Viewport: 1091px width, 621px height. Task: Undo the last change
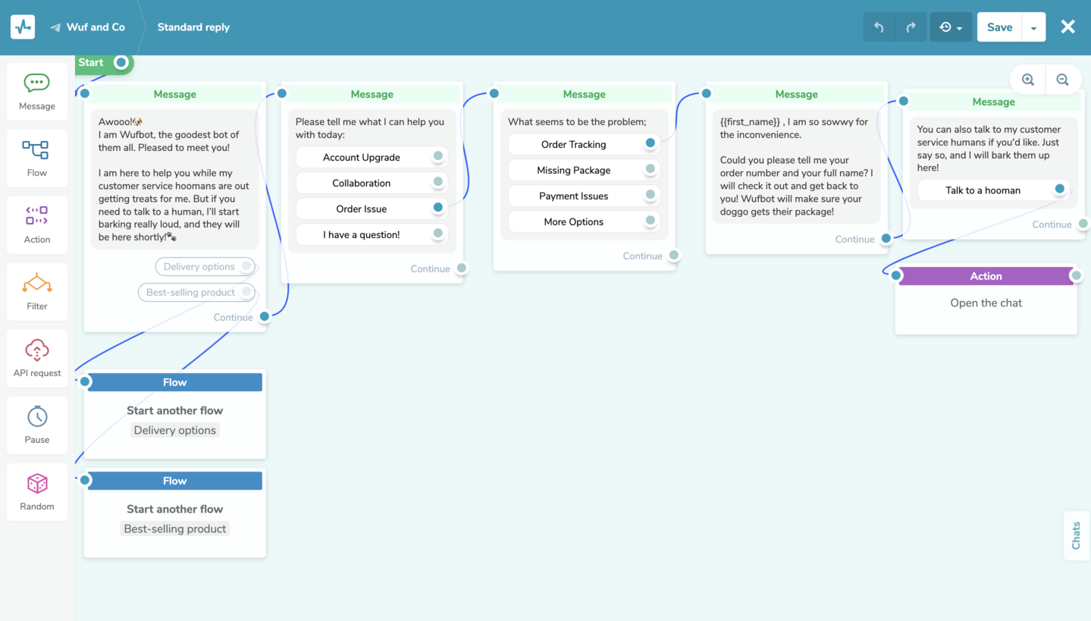click(x=879, y=27)
